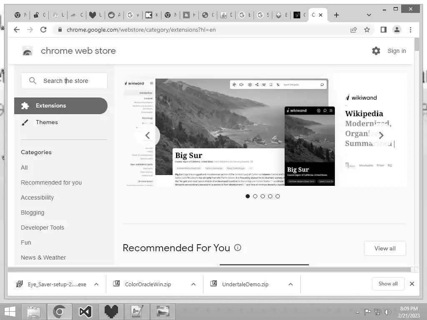The image size is (427, 320).
Task: Show hidden system tray icons
Action: click(x=357, y=312)
